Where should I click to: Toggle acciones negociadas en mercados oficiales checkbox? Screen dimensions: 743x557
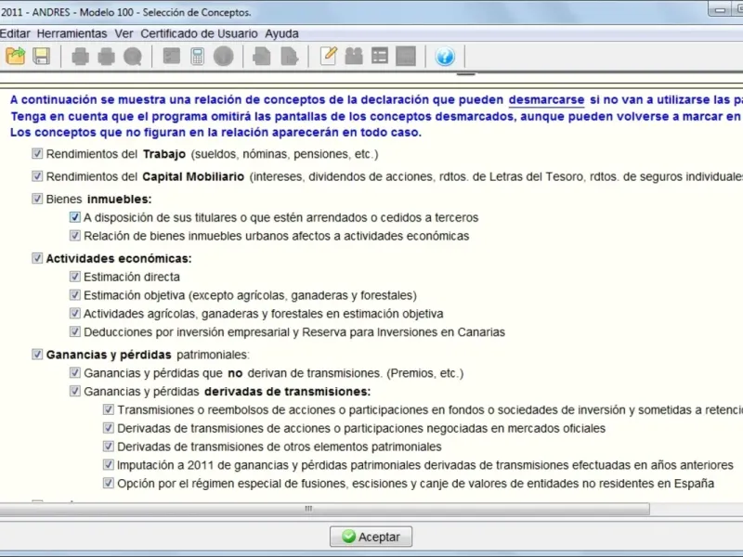pyautogui.click(x=109, y=428)
